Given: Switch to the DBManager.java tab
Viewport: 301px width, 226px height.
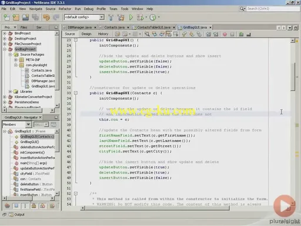Looking at the screenshot, I should (x=79, y=28).
